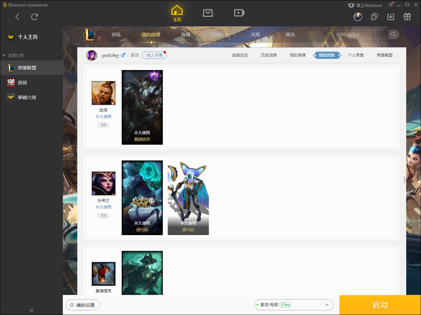
Task: Open the second 源代码 skin model card
Action: (x=188, y=198)
